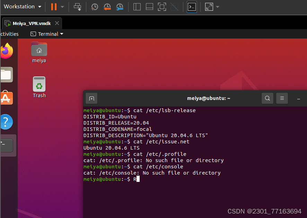Click the DISTRIB_ID=Ubuntu line
Screen dimensions: 307x218
tap(110, 117)
